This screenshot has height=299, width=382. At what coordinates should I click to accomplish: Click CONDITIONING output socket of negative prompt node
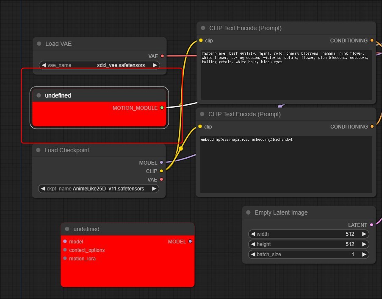tap(372, 126)
